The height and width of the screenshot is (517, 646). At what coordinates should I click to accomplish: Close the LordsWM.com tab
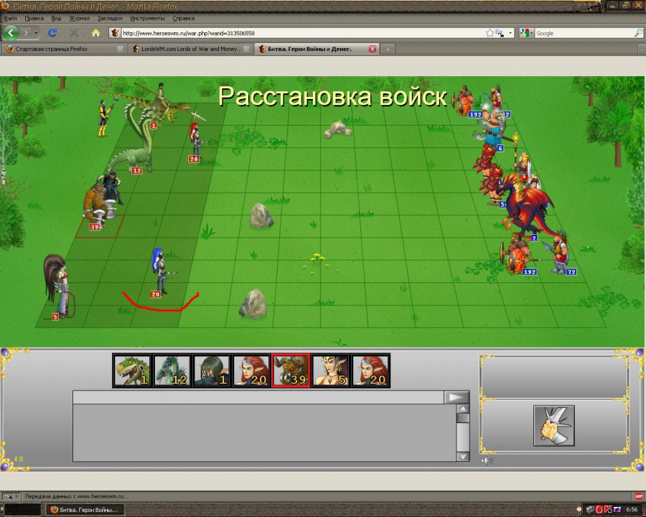coord(246,49)
